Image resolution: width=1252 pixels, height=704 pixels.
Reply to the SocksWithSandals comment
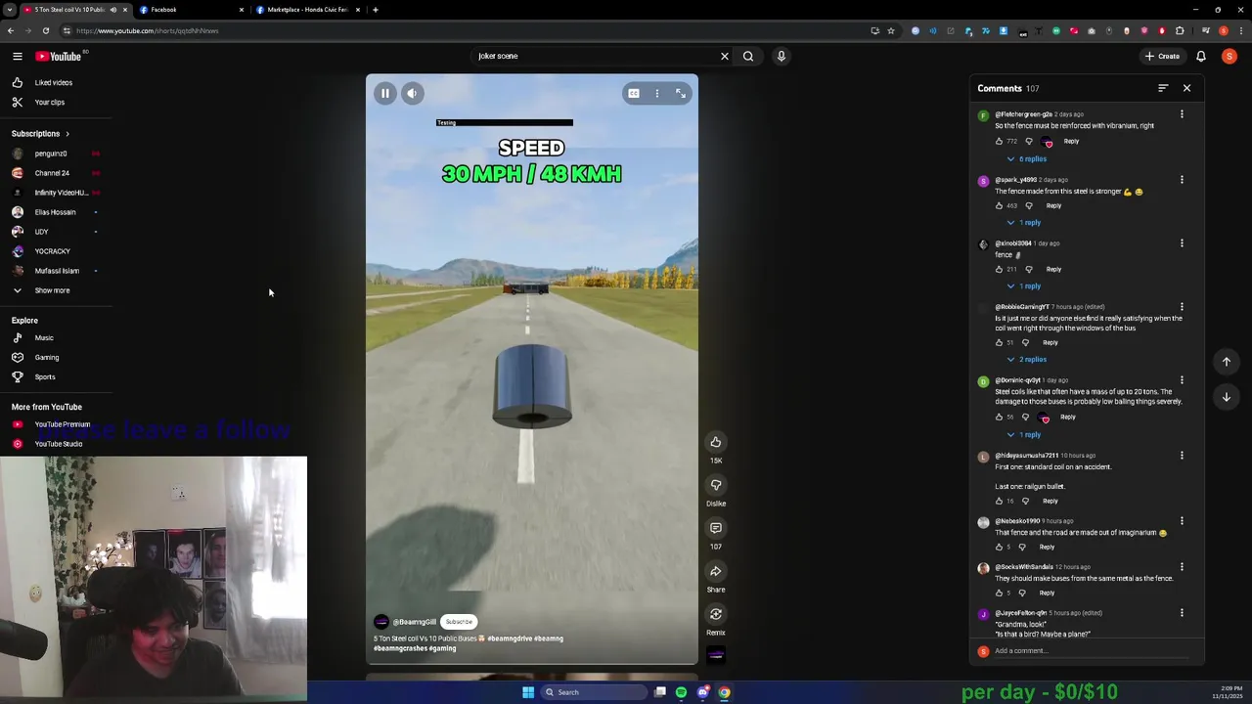[1047, 593]
